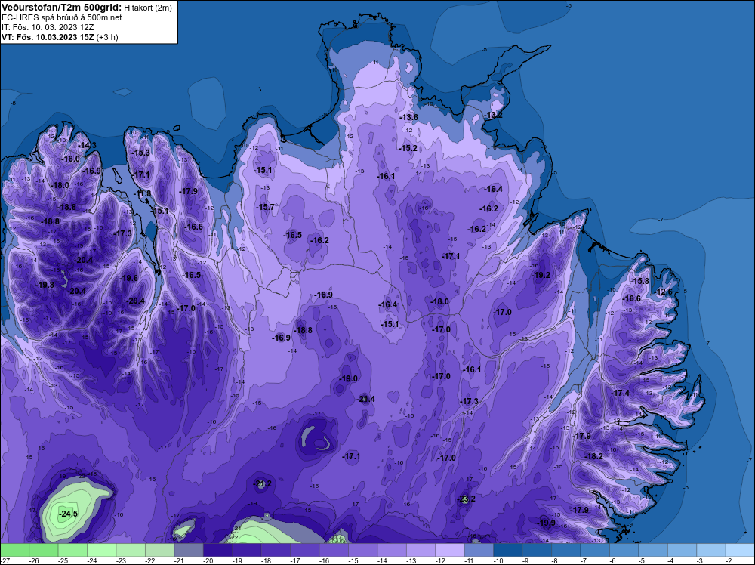Screen dimensions: 755x565
Task: Click the -27 label in the legend
Action: pyautogui.click(x=5, y=560)
